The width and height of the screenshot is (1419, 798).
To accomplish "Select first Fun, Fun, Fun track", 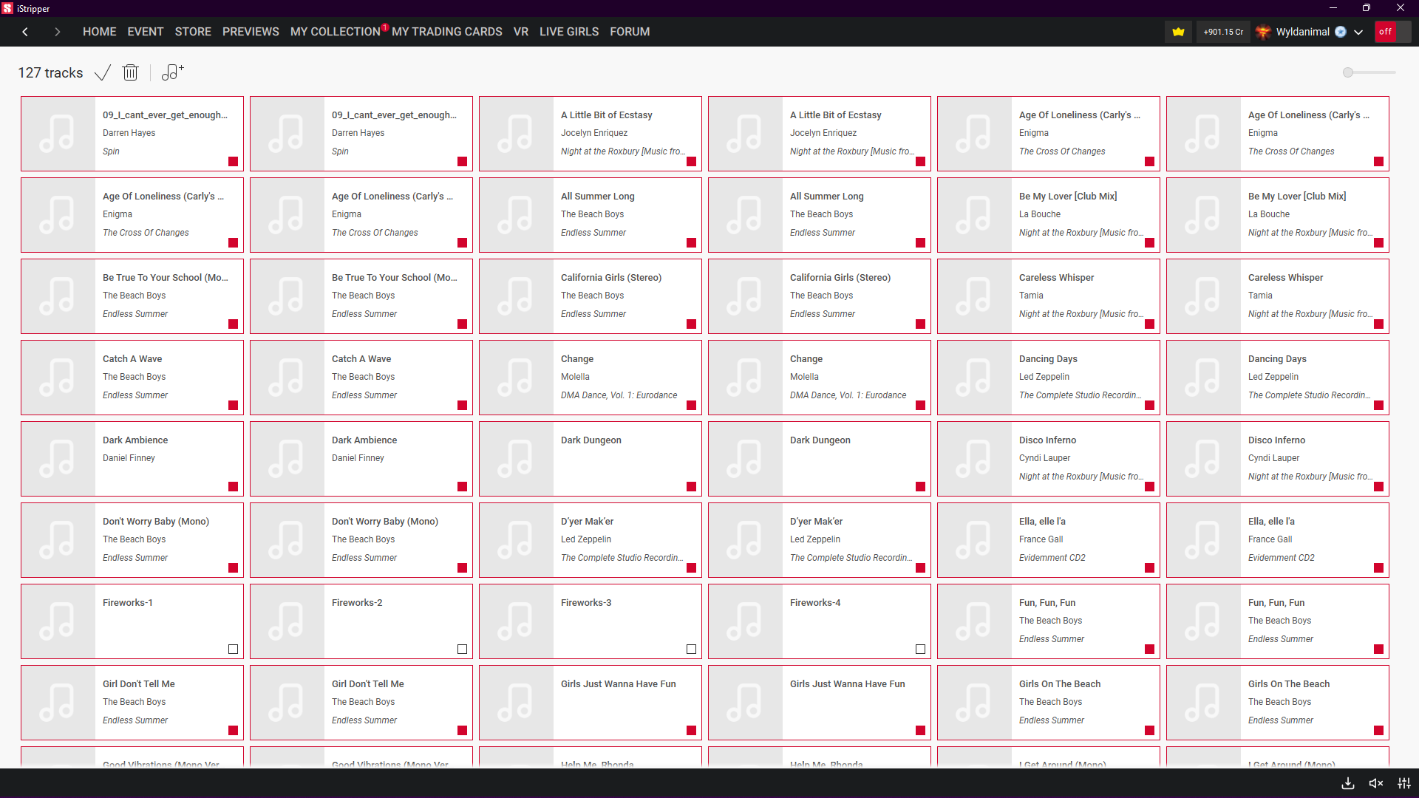I will point(1049,621).
